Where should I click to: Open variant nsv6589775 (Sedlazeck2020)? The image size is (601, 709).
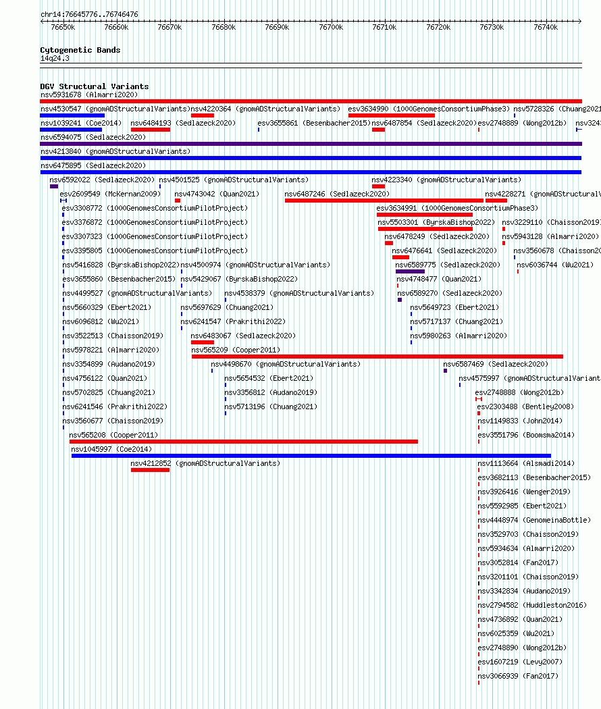tap(448, 265)
